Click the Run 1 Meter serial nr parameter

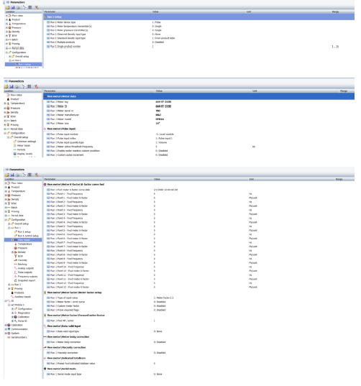click(62, 111)
